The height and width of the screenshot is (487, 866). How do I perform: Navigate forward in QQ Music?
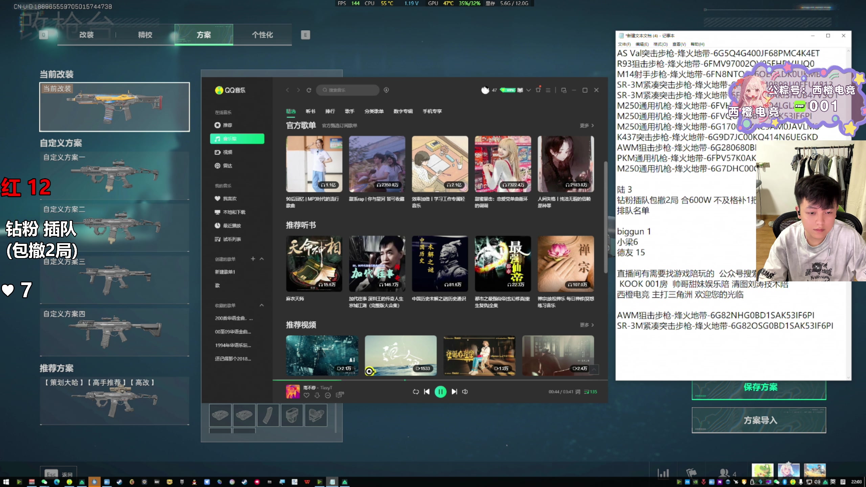click(298, 90)
